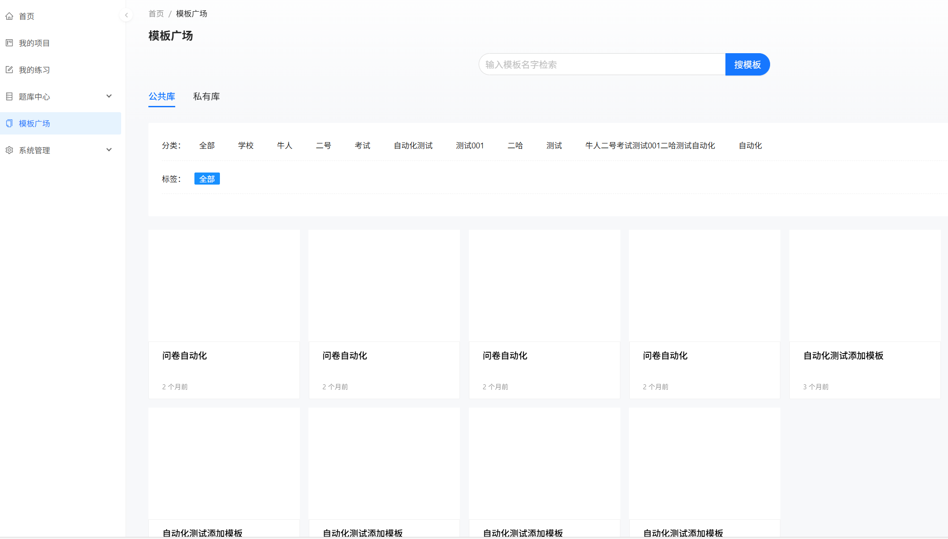Select the 公共库 tab

(161, 97)
